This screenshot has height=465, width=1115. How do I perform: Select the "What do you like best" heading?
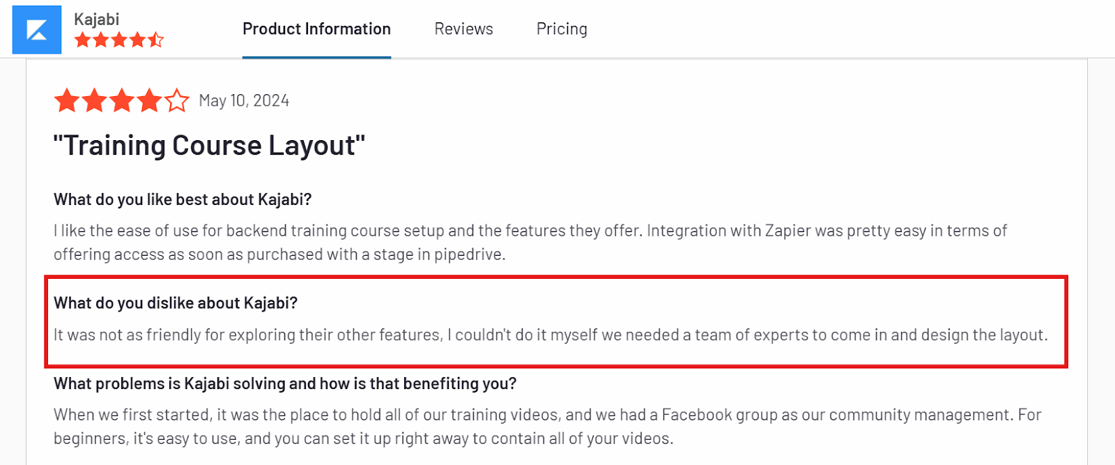tap(183, 199)
